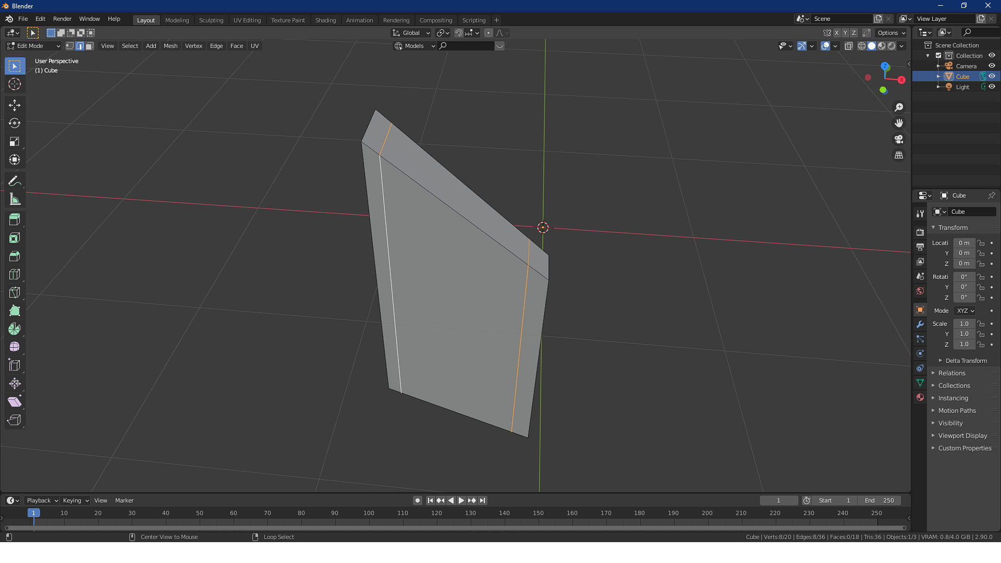1001x563 pixels.
Task: Select the Shear tool
Action: click(15, 402)
